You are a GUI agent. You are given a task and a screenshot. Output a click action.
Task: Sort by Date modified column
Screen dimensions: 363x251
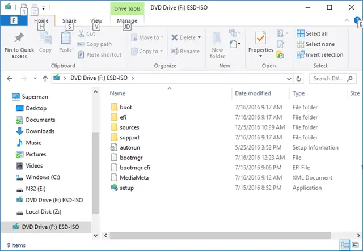253,93
